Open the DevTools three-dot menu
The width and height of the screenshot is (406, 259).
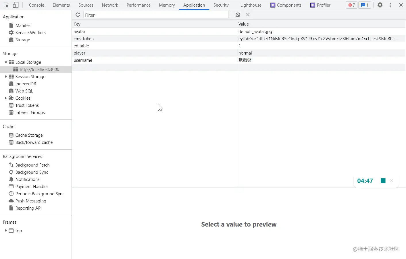click(390, 5)
